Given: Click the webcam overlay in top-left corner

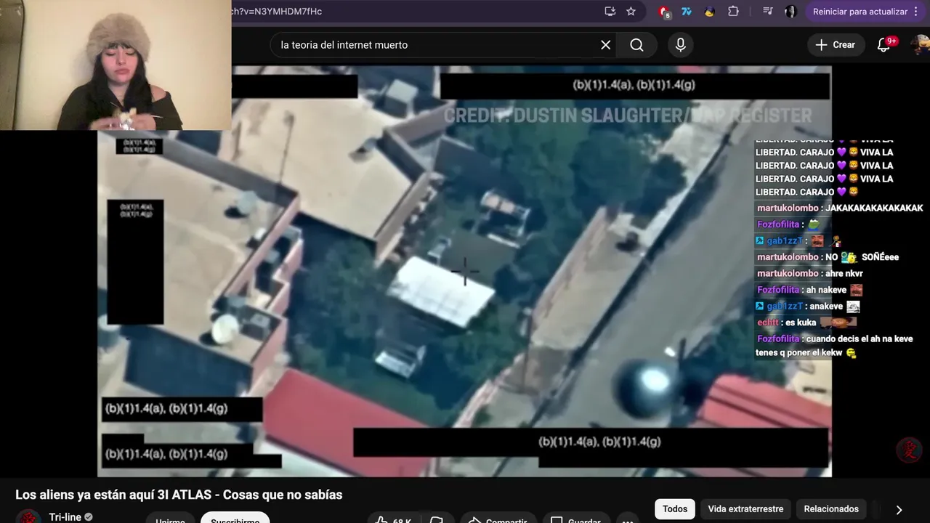Looking at the screenshot, I should 116,65.
